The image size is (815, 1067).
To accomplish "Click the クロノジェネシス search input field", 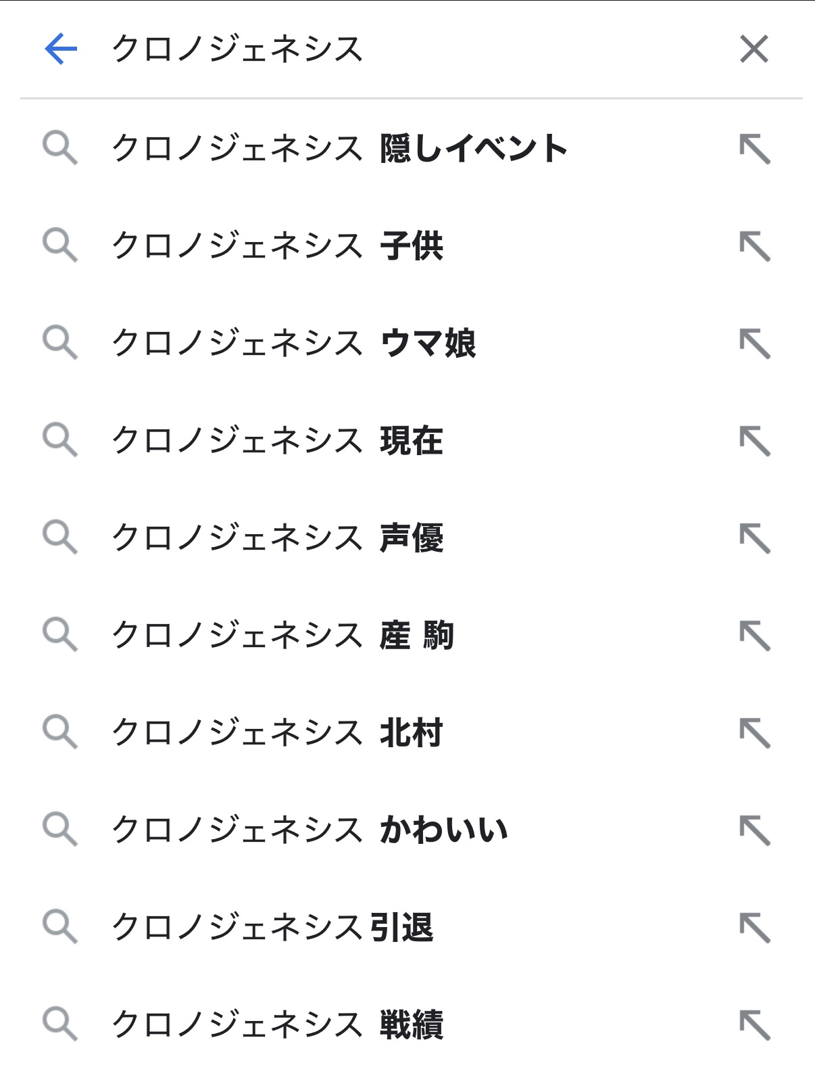I will (x=405, y=49).
